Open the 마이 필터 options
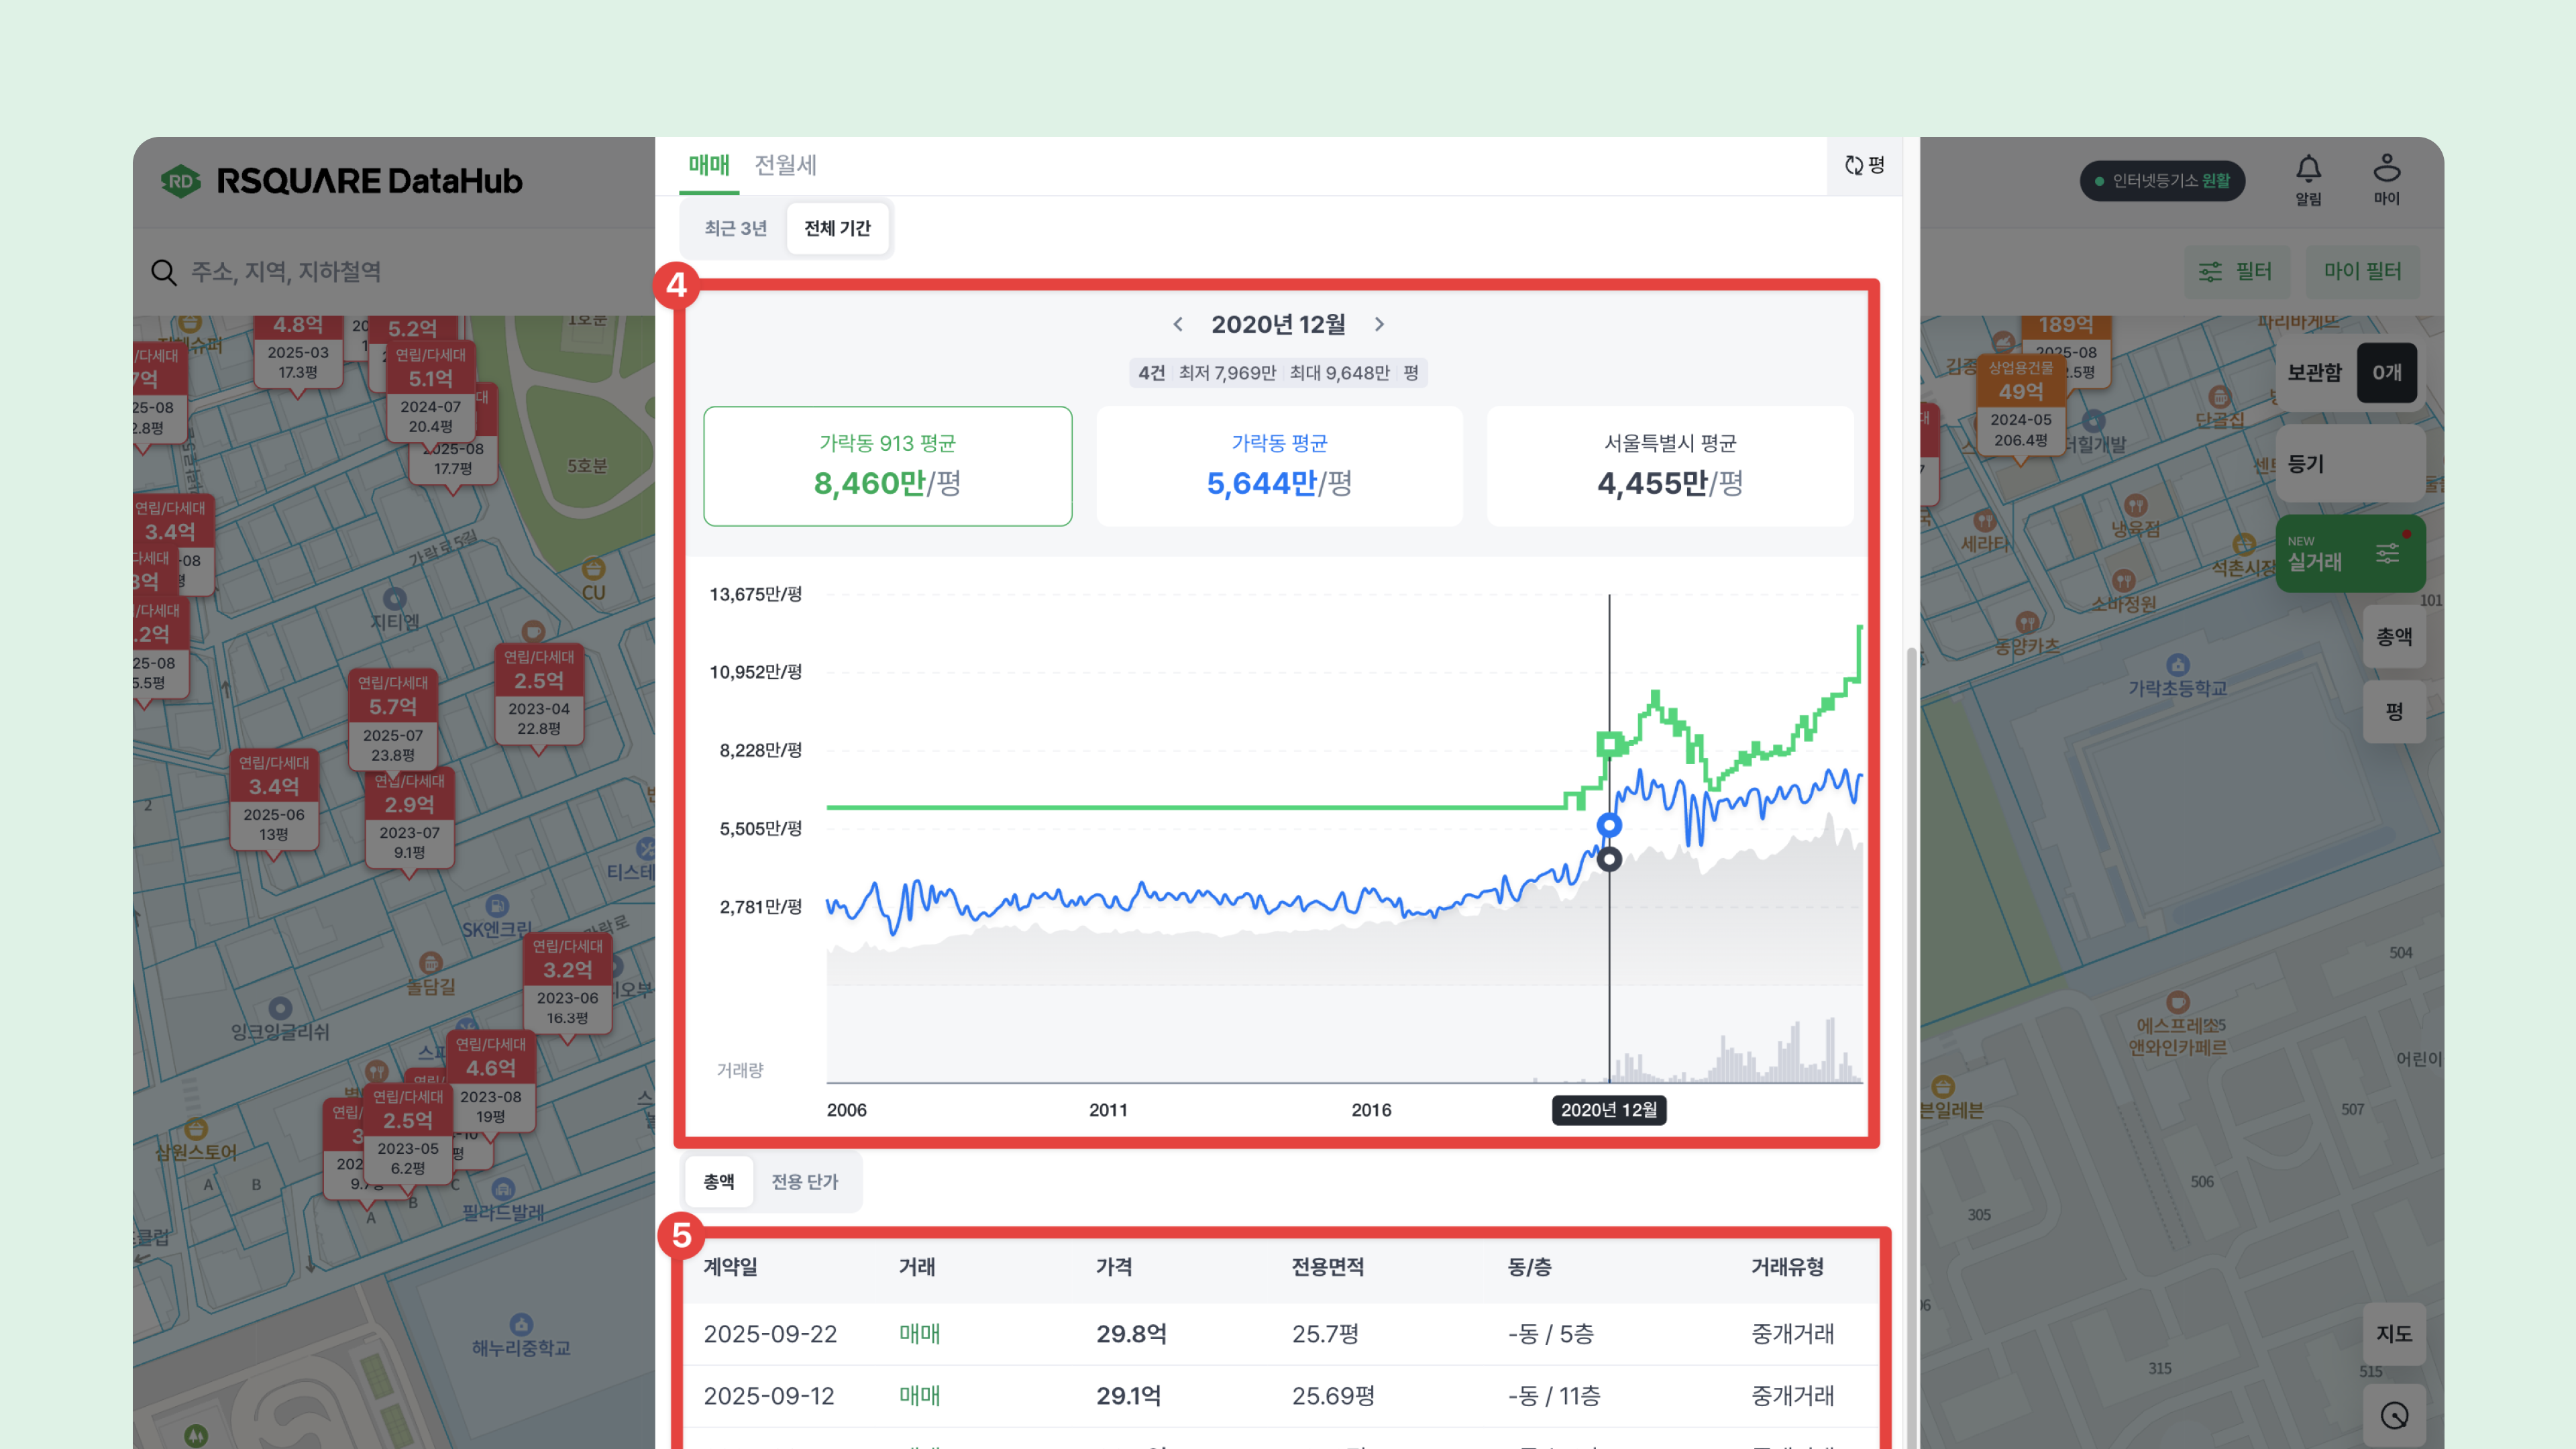2576x1449 pixels. [2362, 272]
